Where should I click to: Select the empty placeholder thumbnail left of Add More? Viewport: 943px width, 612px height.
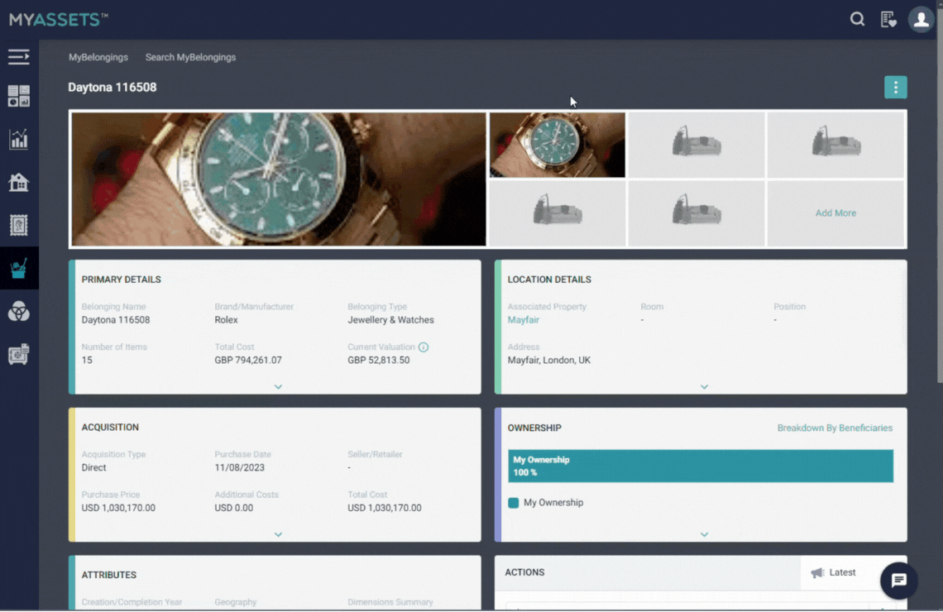click(696, 213)
